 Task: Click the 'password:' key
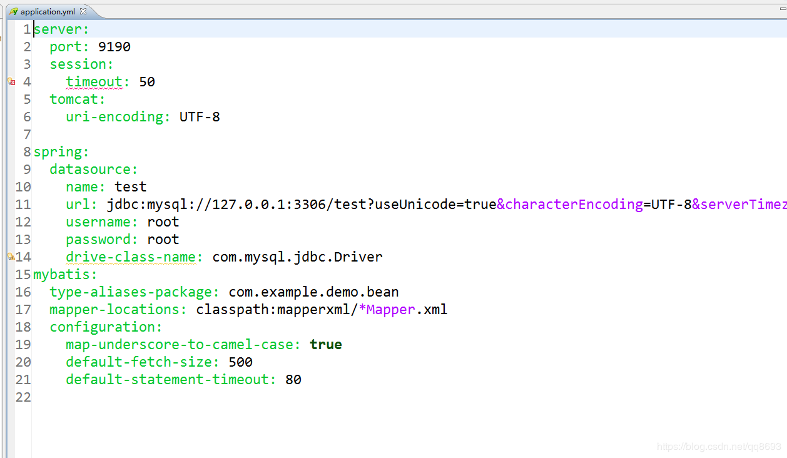102,240
